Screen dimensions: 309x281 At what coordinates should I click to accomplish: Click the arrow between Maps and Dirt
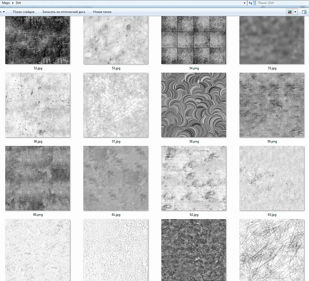pos(13,3)
